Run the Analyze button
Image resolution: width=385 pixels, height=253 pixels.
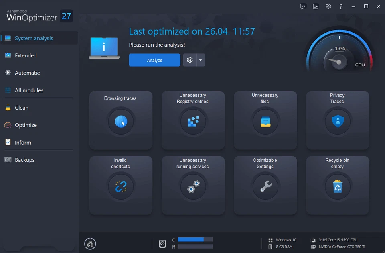click(x=154, y=59)
